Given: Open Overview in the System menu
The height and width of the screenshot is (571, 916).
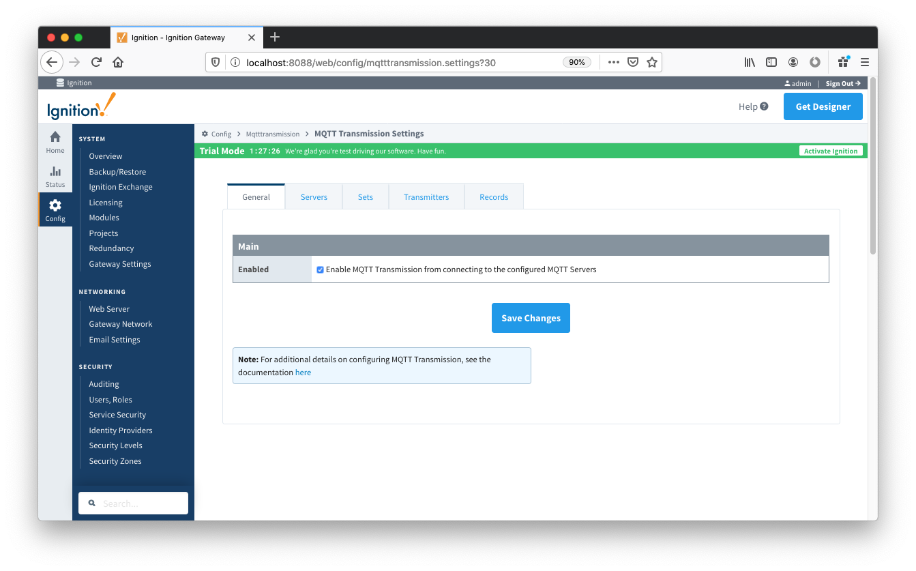Looking at the screenshot, I should pos(106,156).
